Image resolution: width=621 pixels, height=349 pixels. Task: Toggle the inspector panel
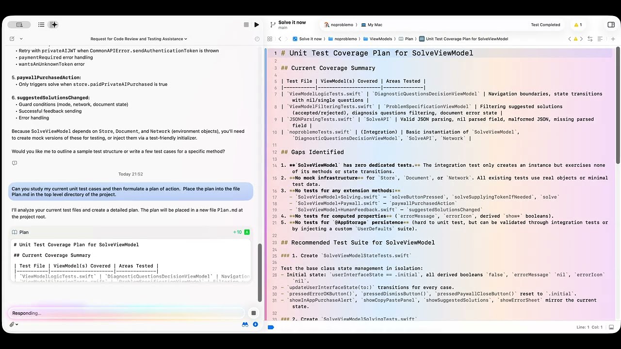pyautogui.click(x=611, y=25)
